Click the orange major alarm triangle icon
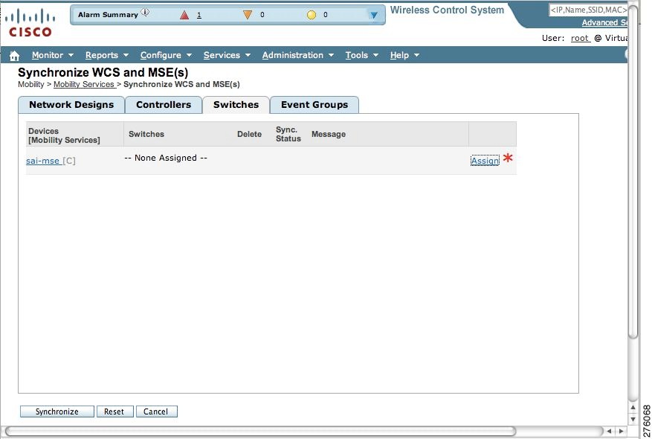The width and height of the screenshot is (652, 439). tap(248, 15)
